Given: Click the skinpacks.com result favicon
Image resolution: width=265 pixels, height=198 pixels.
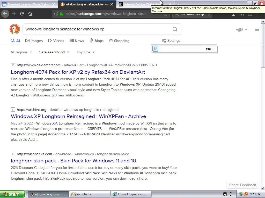Looking at the screenshot, I should coord(13,154).
